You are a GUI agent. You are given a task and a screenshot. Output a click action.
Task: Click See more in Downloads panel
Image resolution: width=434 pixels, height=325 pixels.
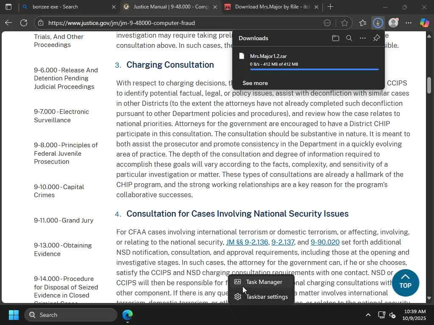pyautogui.click(x=255, y=83)
